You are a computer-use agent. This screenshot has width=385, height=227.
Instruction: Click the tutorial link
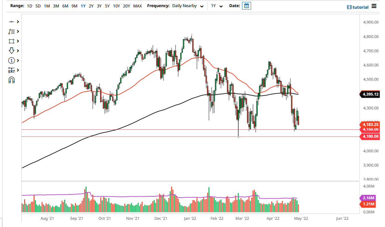pyautogui.click(x=359, y=7)
